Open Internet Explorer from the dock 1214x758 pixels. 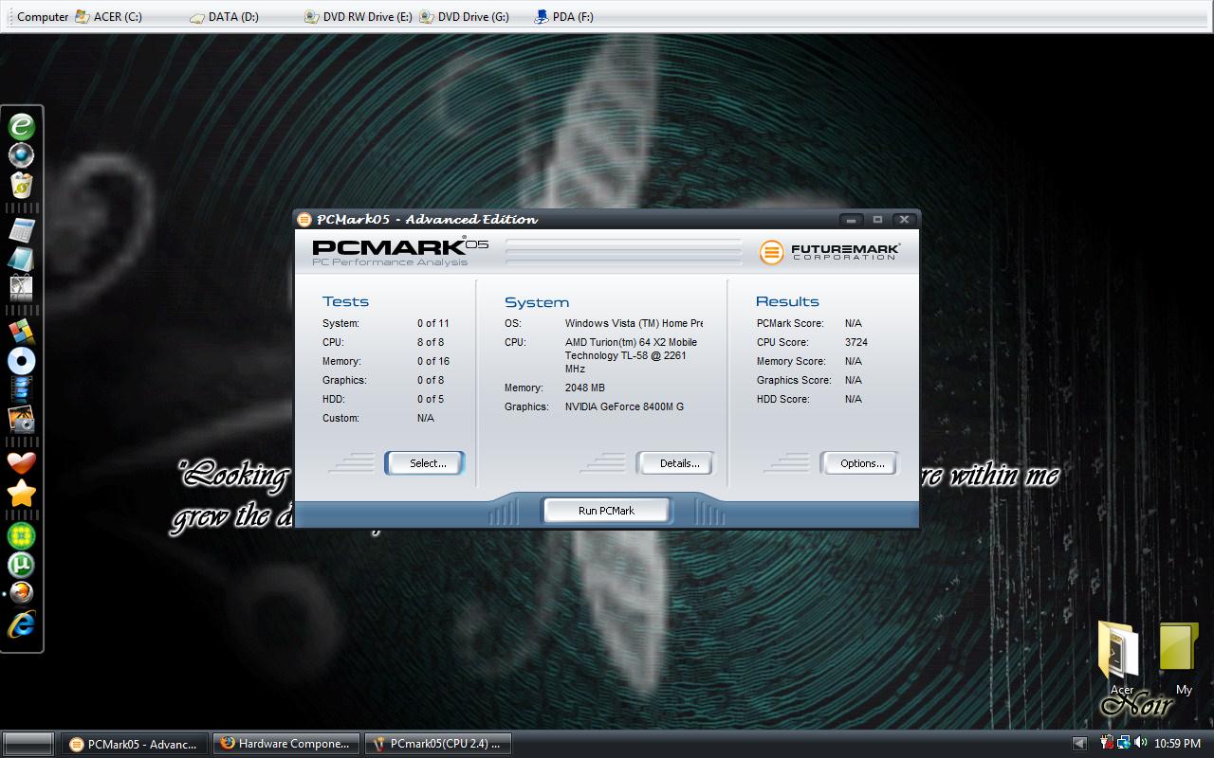pos(21,623)
